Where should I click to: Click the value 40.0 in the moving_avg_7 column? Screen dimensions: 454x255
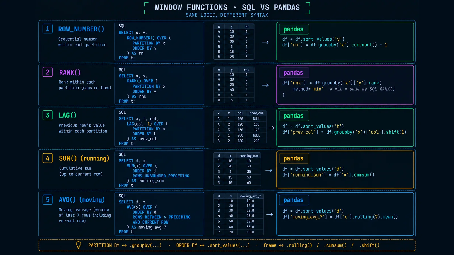pyautogui.click(x=250, y=232)
